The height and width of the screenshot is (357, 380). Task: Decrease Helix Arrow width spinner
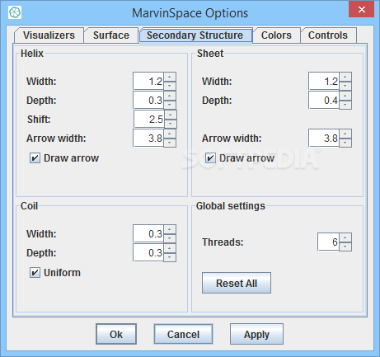170,143
